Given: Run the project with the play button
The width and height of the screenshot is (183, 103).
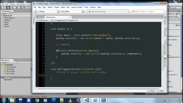Looking at the screenshot, I should [x=36, y=11].
